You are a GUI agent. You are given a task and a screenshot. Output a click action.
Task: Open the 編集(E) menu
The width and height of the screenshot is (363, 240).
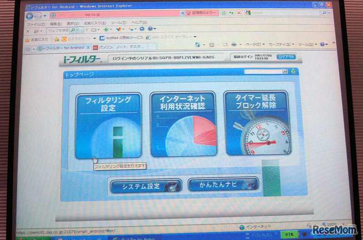[x=56, y=24]
